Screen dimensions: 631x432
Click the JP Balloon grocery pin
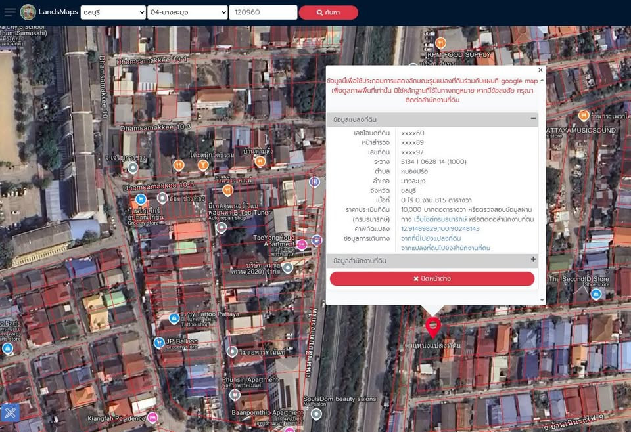tap(159, 343)
